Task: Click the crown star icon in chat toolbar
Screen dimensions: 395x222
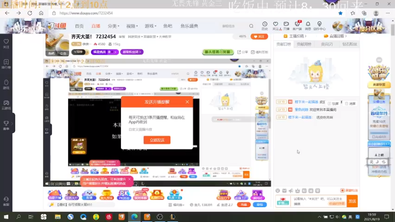Action: click(298, 191)
